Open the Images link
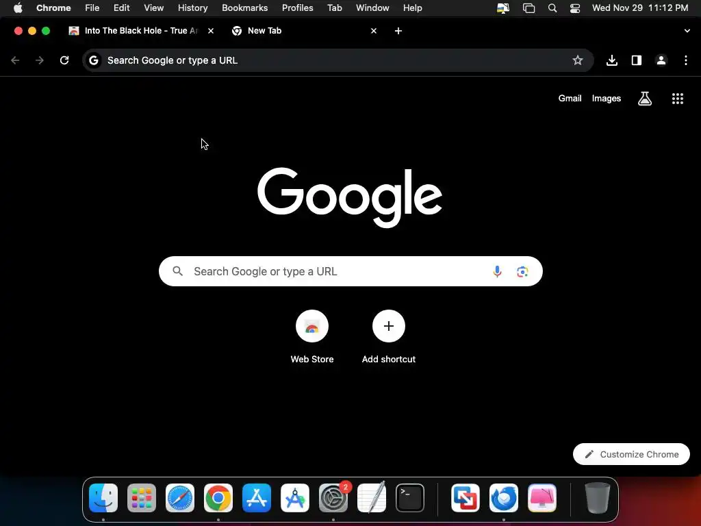701x526 pixels. click(x=607, y=99)
